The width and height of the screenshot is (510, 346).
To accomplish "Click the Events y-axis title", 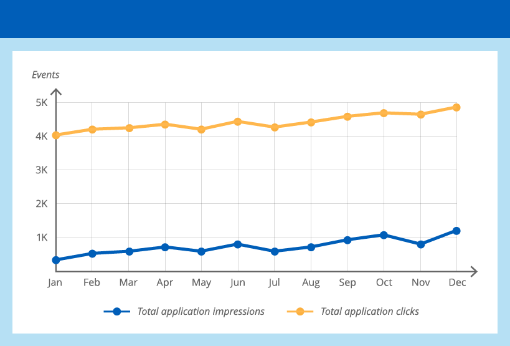I will tap(45, 75).
